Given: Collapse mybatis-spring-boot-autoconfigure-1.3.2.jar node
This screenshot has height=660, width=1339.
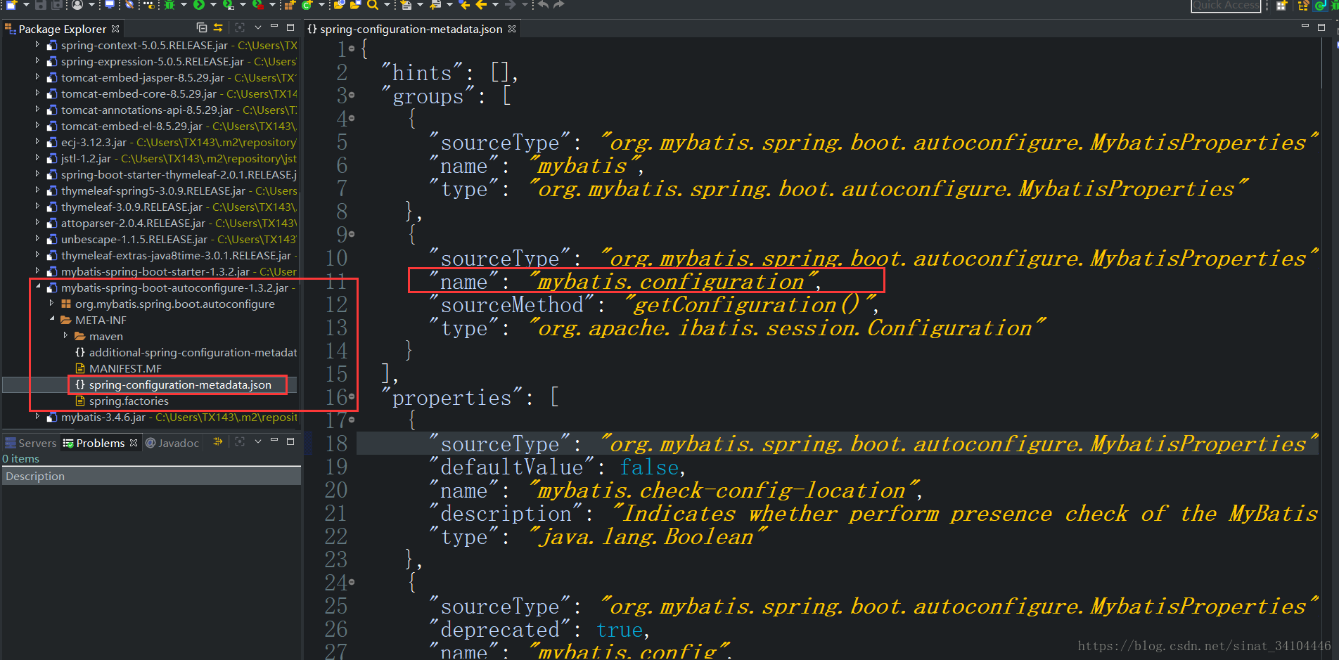Looking at the screenshot, I should pyautogui.click(x=38, y=287).
